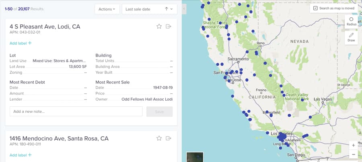Activate the Radius map tool

(x=351, y=22)
